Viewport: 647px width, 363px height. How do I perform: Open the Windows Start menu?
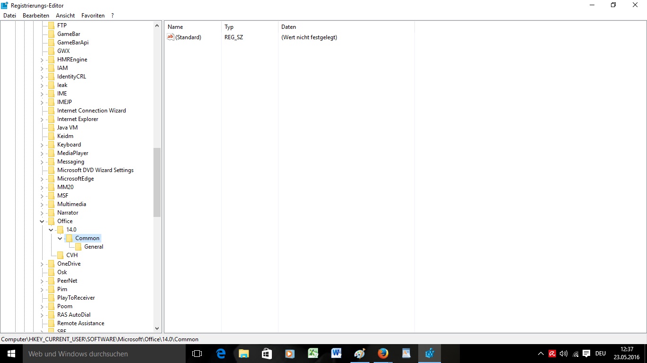coord(11,354)
